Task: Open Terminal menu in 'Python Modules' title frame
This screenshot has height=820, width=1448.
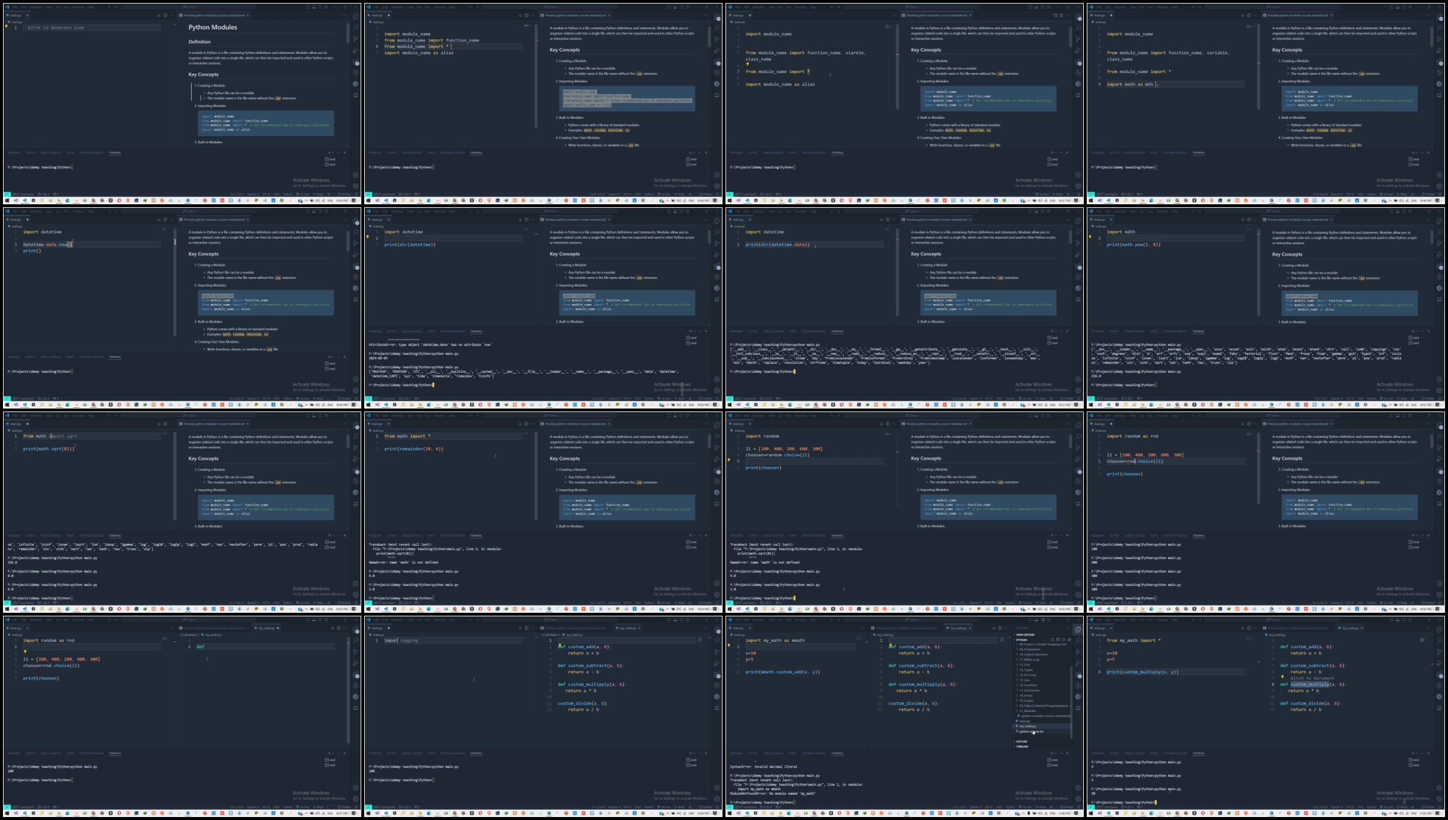Action: coord(78,7)
